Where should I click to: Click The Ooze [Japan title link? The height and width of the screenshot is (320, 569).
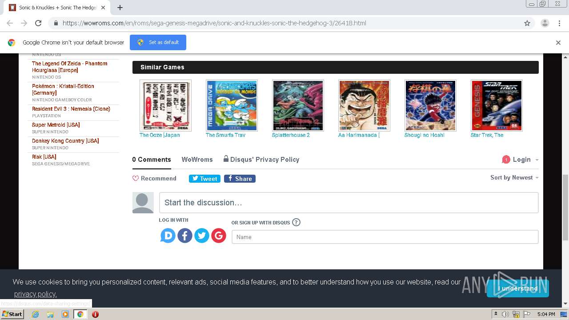(160, 135)
